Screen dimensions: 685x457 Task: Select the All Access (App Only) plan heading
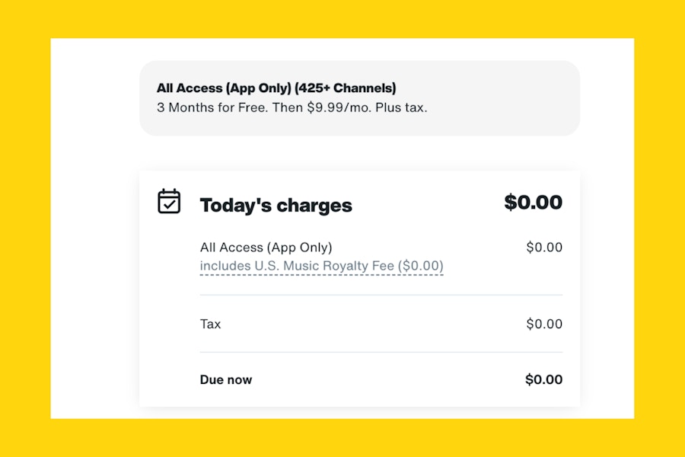(276, 88)
